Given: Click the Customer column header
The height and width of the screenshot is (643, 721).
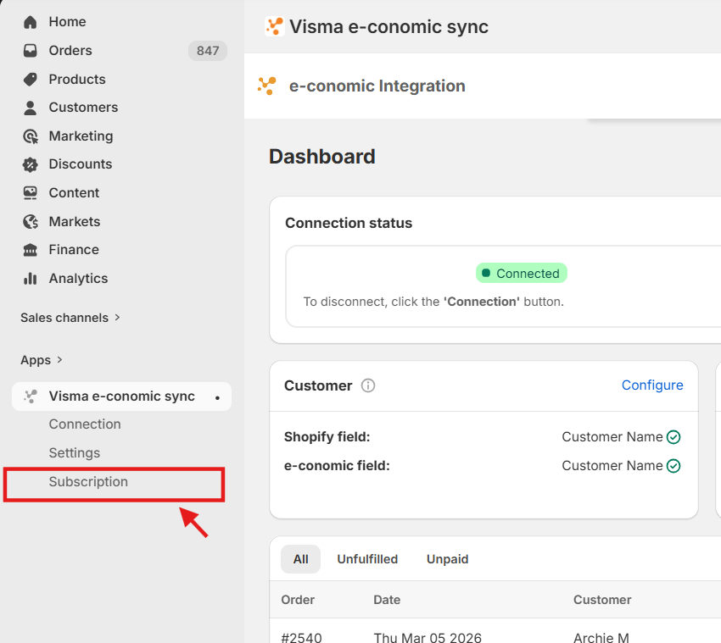Looking at the screenshot, I should click(x=602, y=600).
